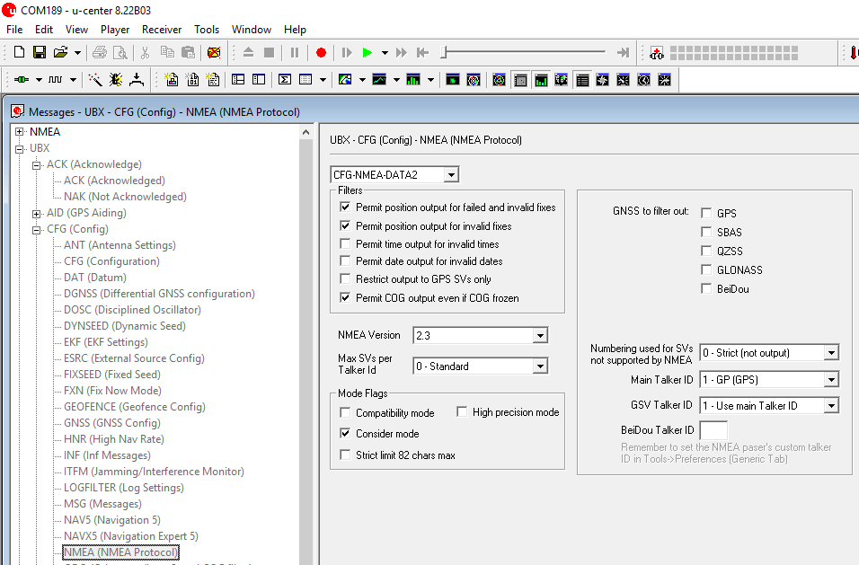Click the New document icon
Image resolution: width=859 pixels, height=565 pixels.
[x=18, y=53]
